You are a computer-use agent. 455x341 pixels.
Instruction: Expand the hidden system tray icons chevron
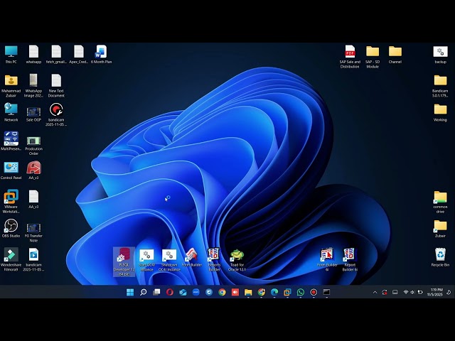pos(375,292)
